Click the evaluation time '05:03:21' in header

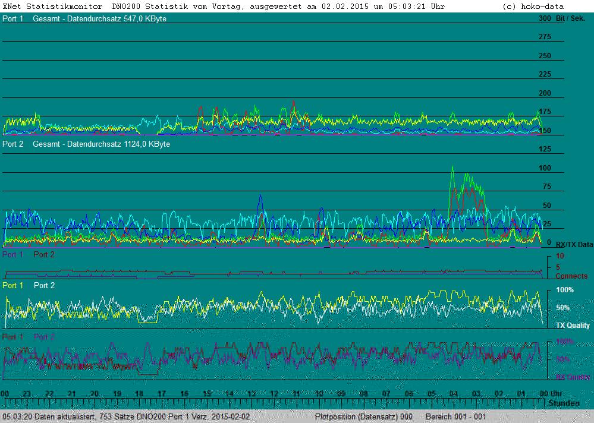coord(407,7)
